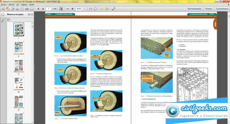
Task: Open the Ventana menu
Action: pos(24,4)
